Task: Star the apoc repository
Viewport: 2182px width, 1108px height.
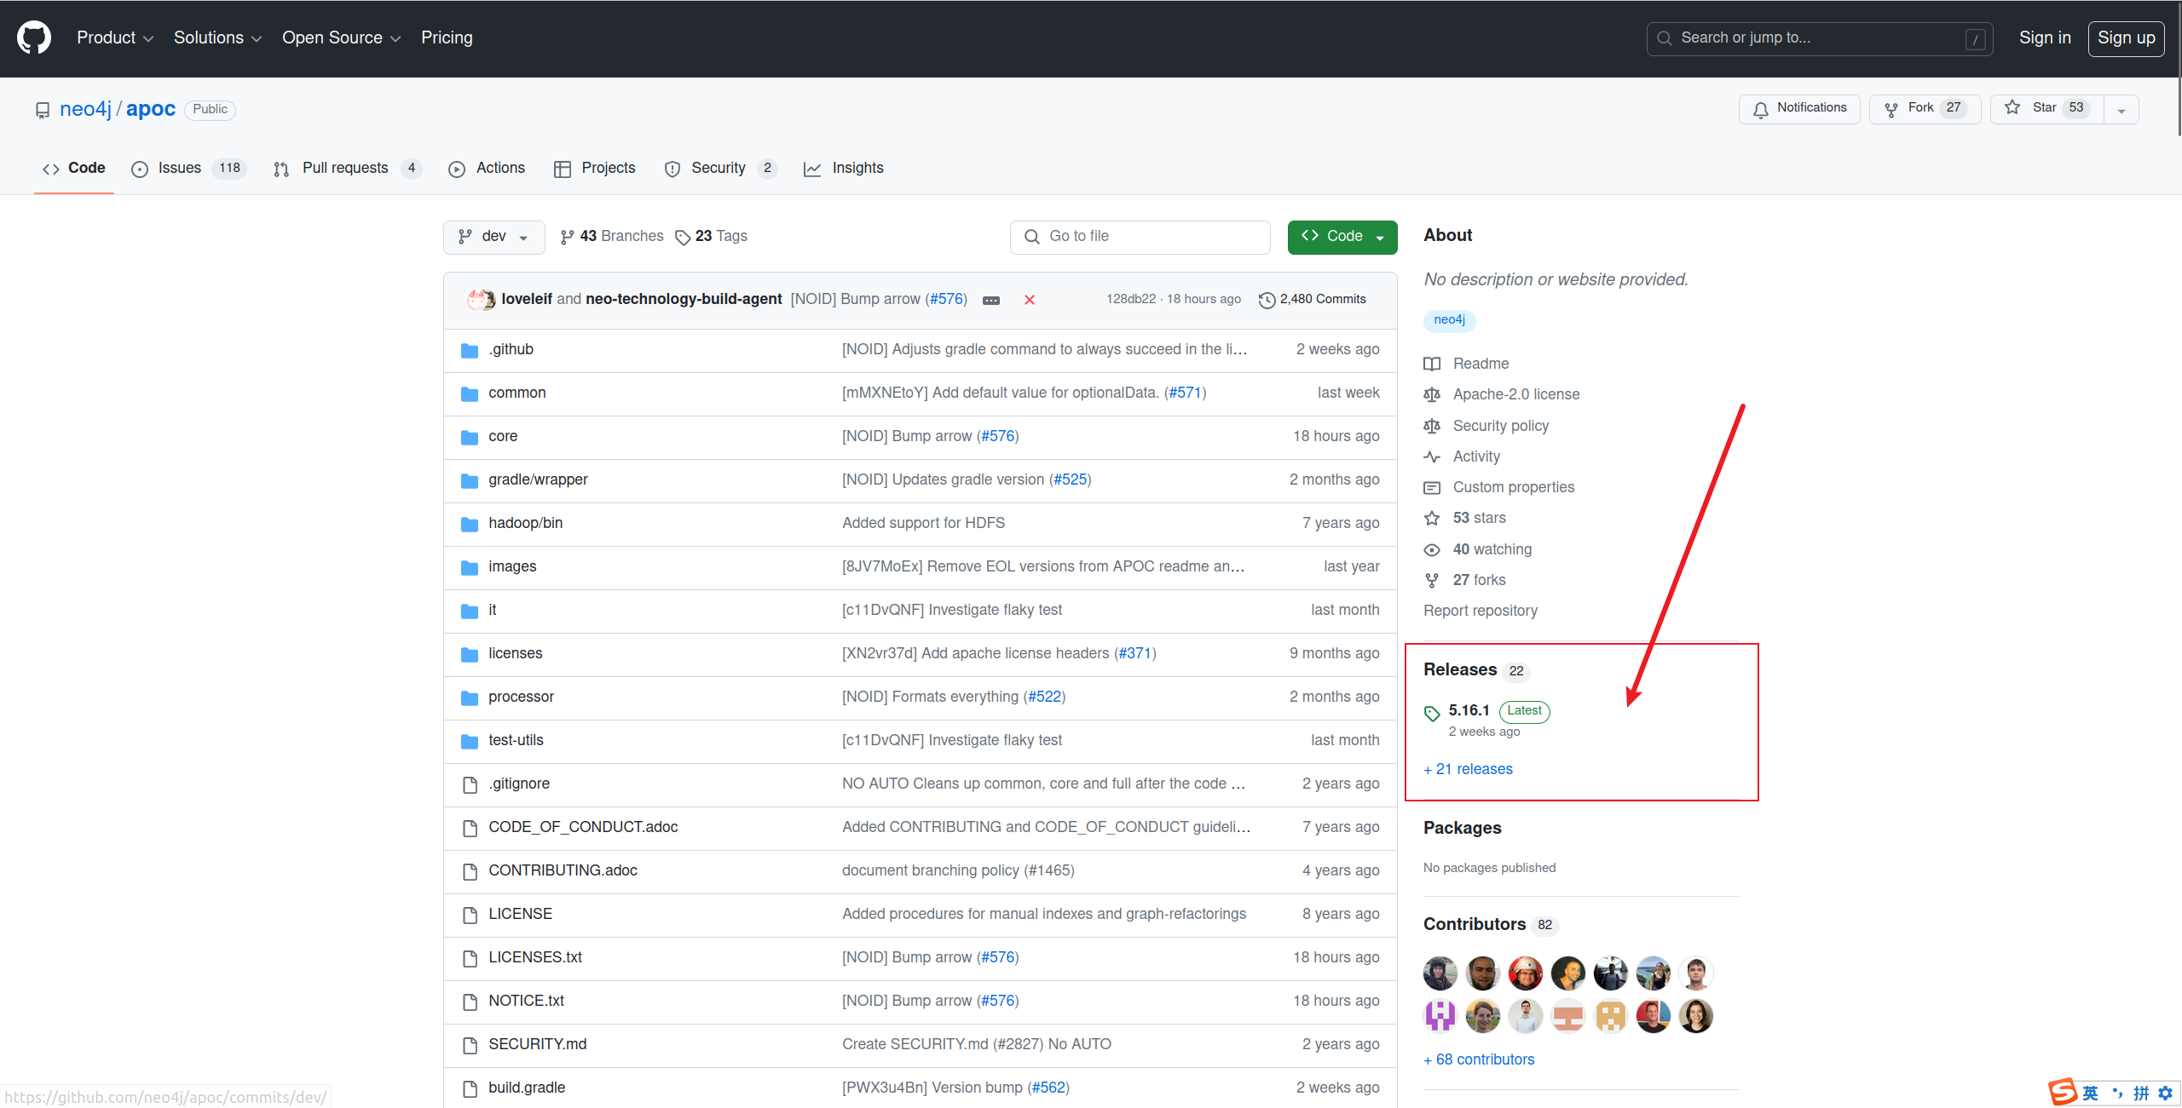Action: [2046, 108]
